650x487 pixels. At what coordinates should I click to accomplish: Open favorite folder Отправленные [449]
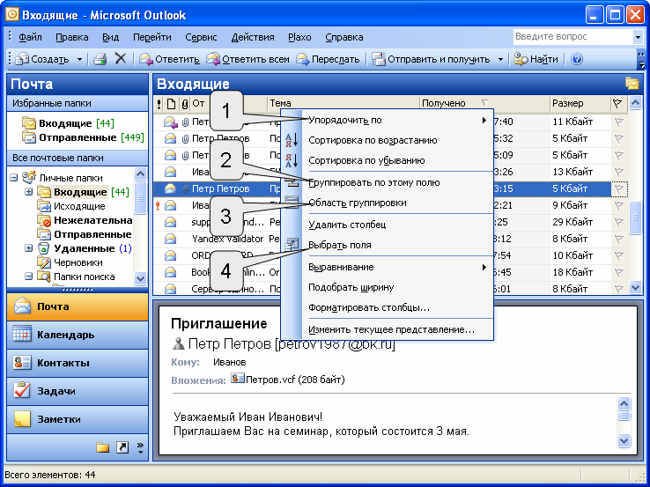coord(83,137)
